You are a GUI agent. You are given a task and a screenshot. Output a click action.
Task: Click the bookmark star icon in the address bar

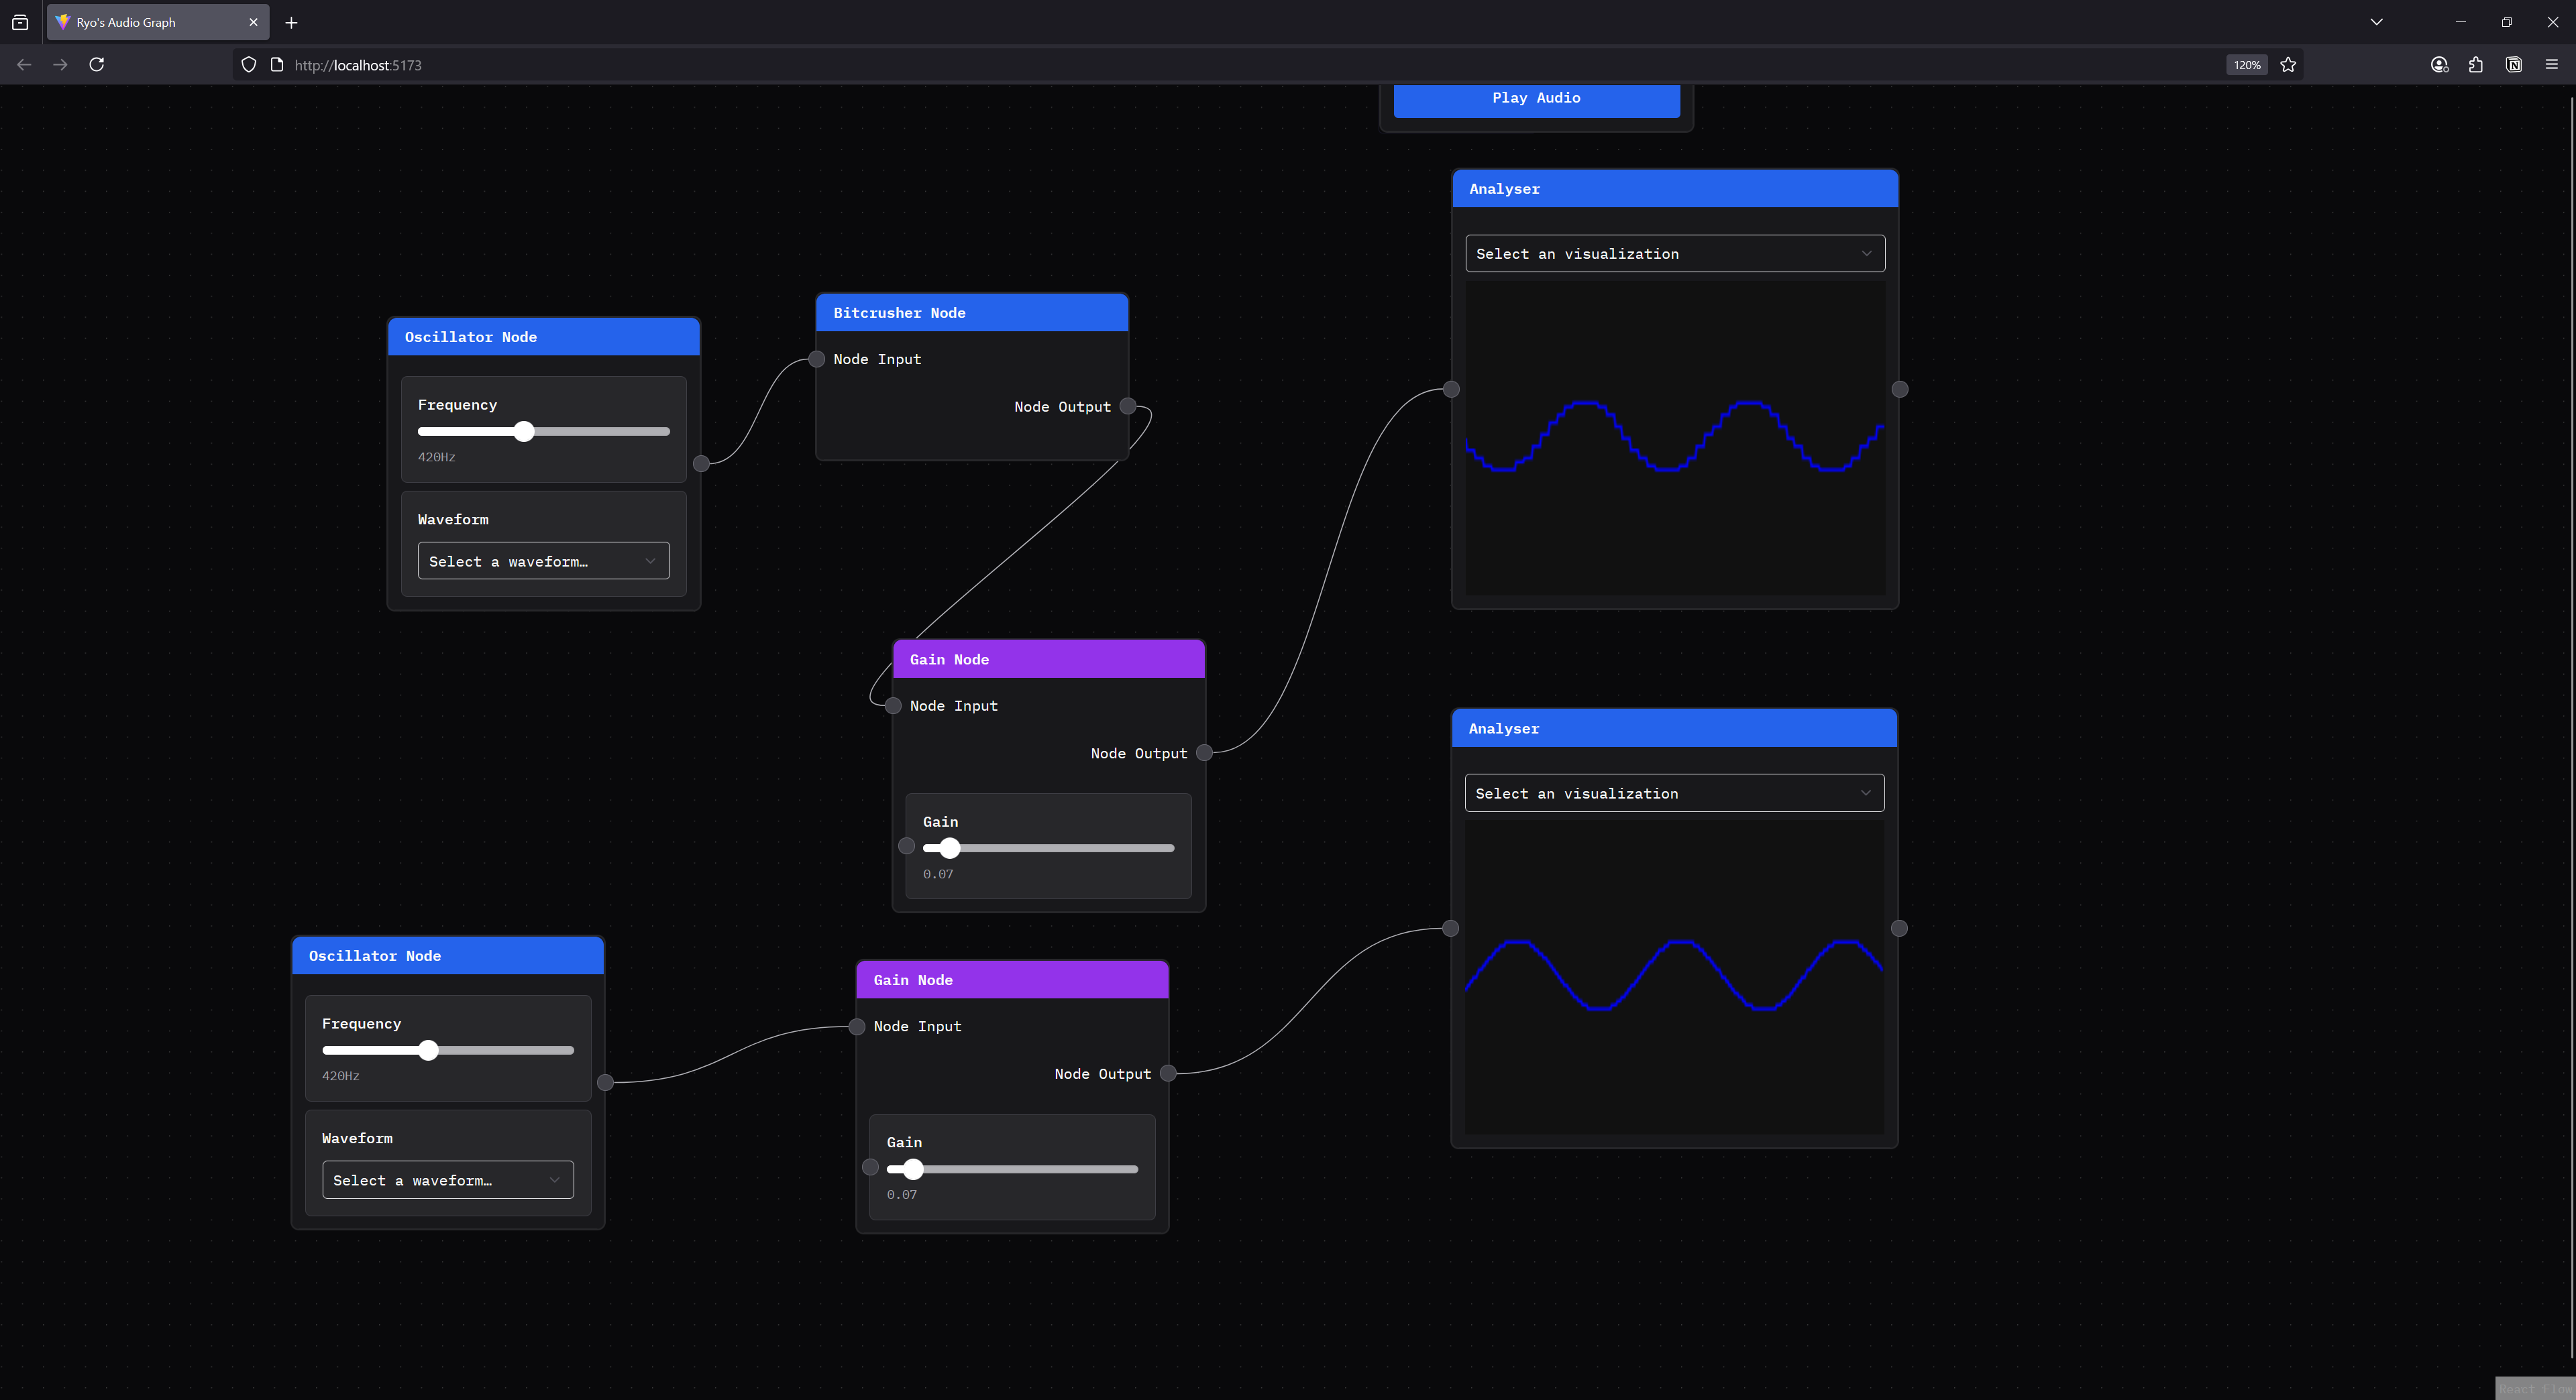[x=2288, y=64]
